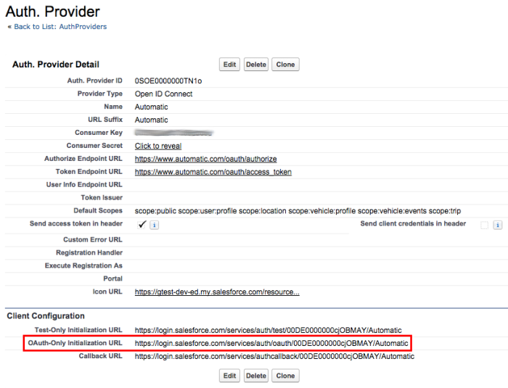Click the Test-Only Initialization URL label
508x388 pixels.
coord(78,330)
